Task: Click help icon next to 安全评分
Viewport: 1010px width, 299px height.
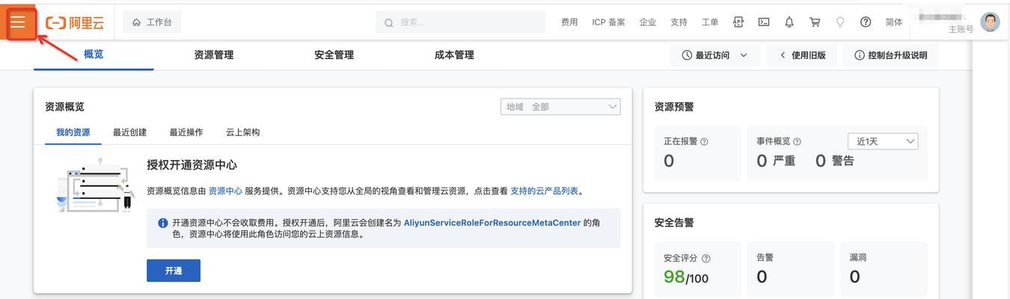Action: [706, 259]
